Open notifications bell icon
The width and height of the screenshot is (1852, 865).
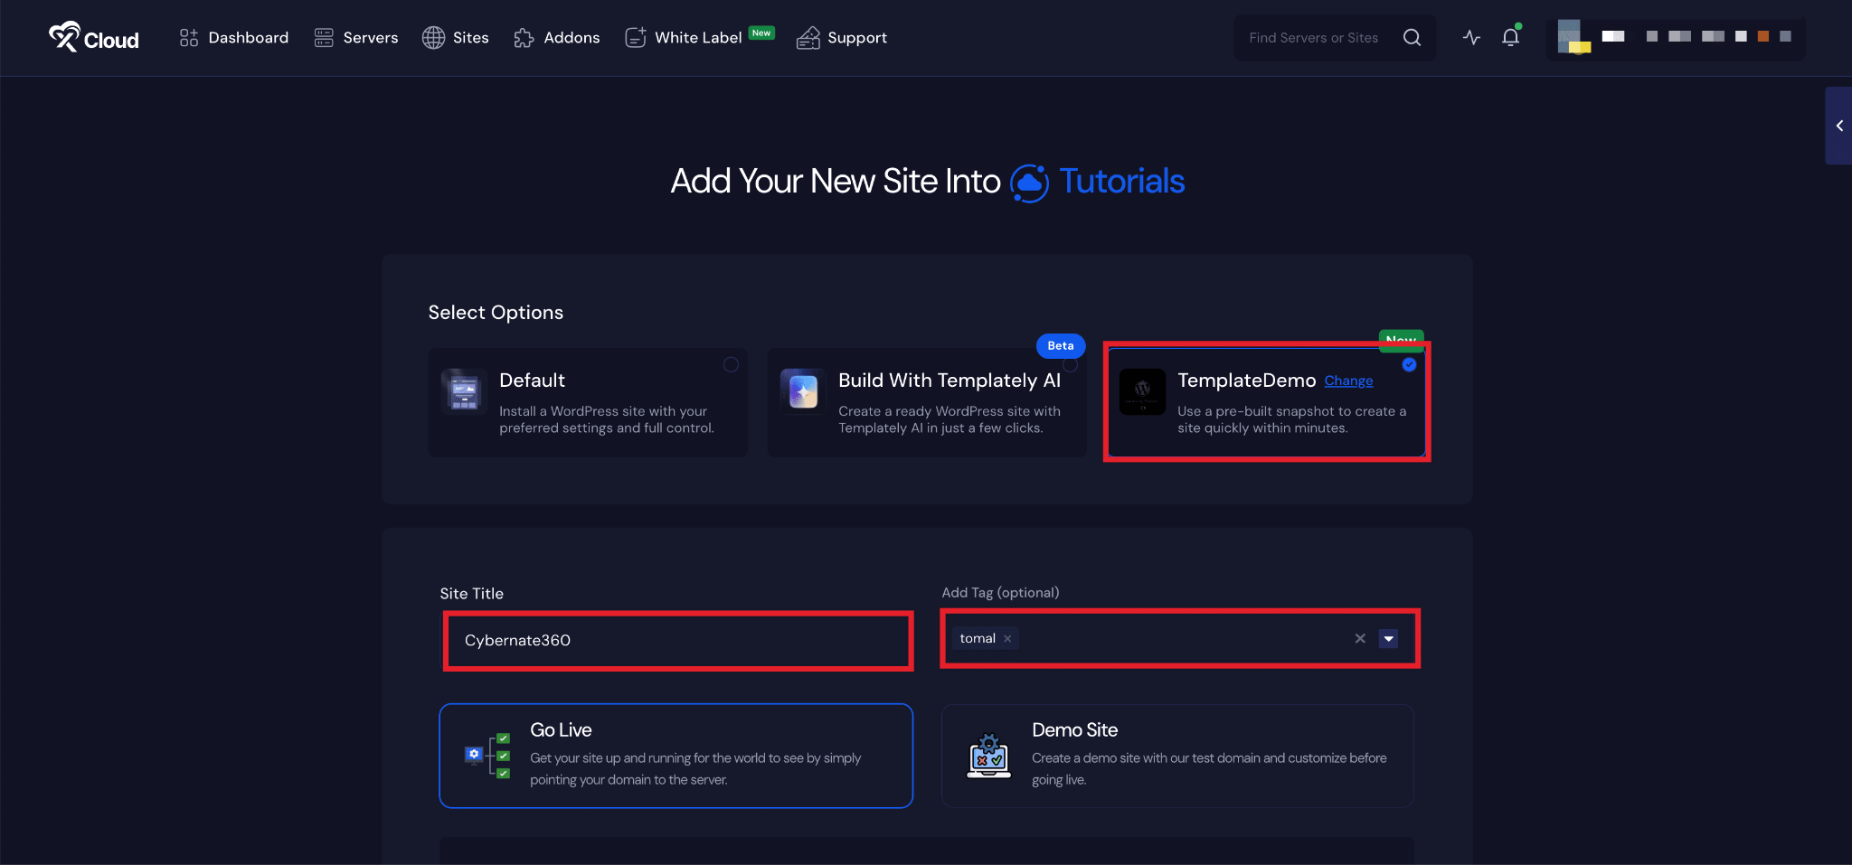(1510, 38)
